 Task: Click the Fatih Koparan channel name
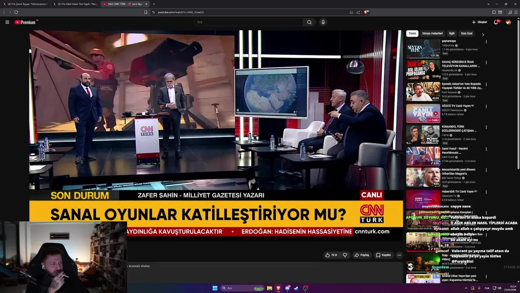449,92
